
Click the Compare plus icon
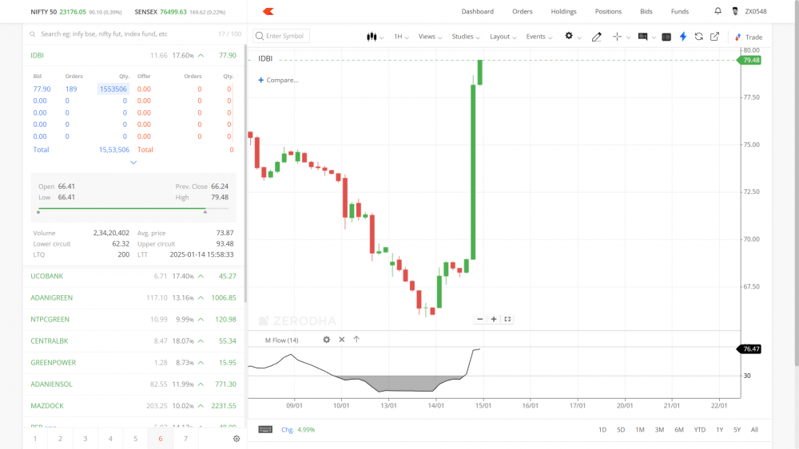[261, 80]
